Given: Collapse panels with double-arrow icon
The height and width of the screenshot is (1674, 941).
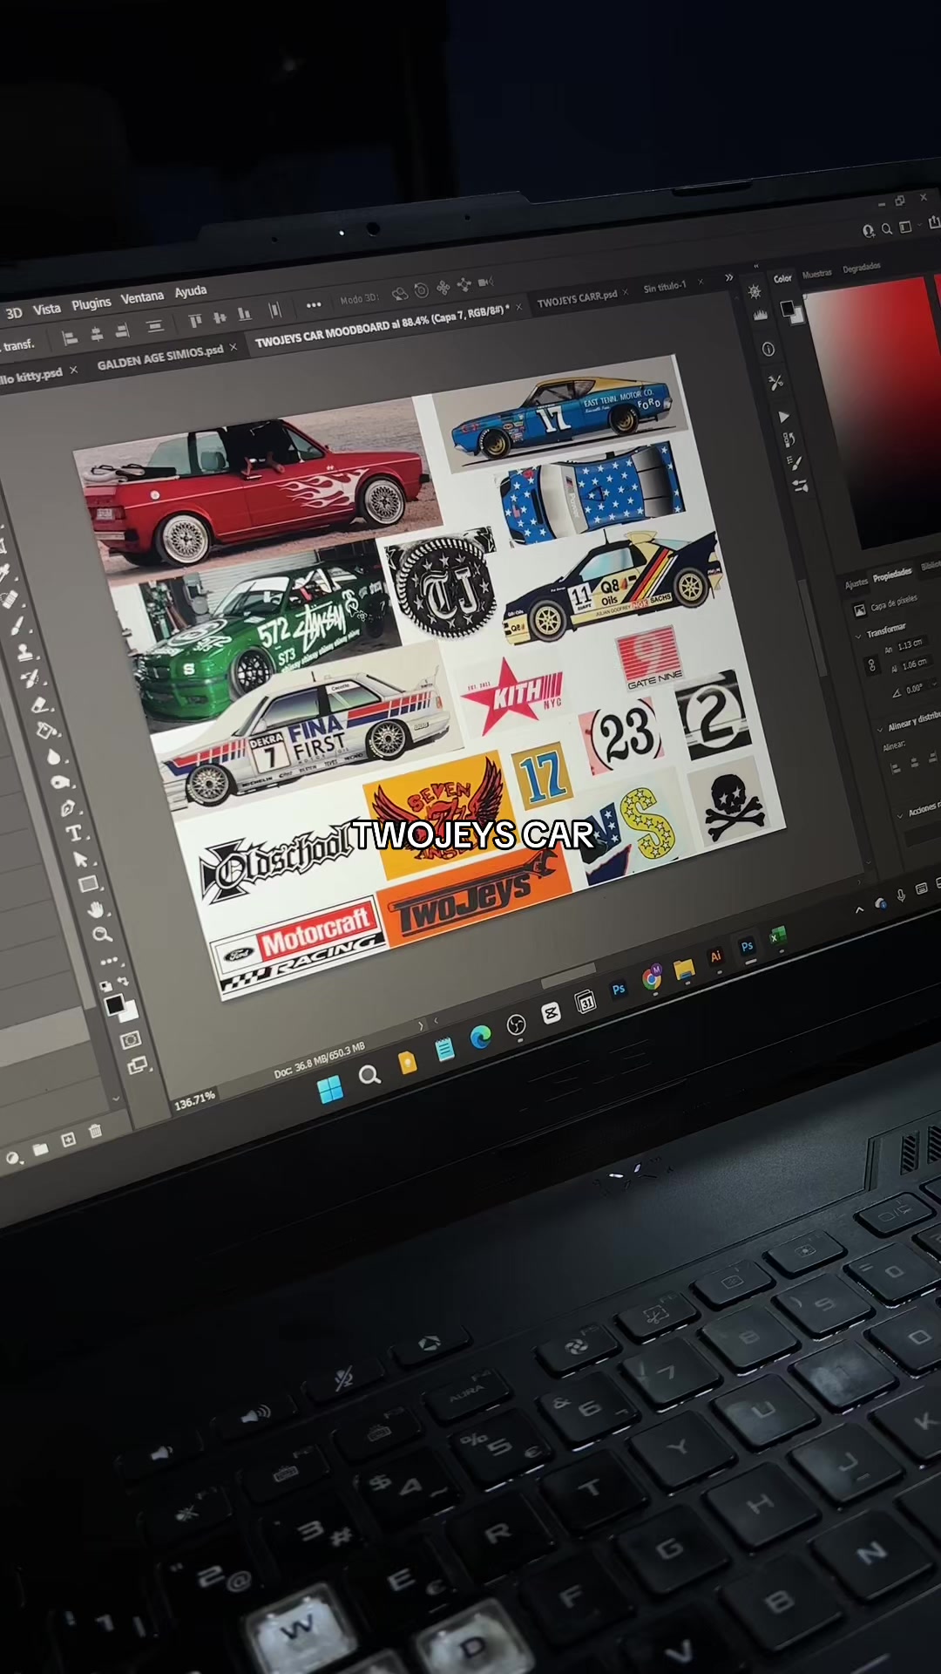Looking at the screenshot, I should tap(756, 266).
